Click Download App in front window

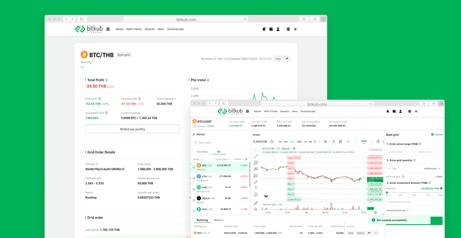coord(308,111)
